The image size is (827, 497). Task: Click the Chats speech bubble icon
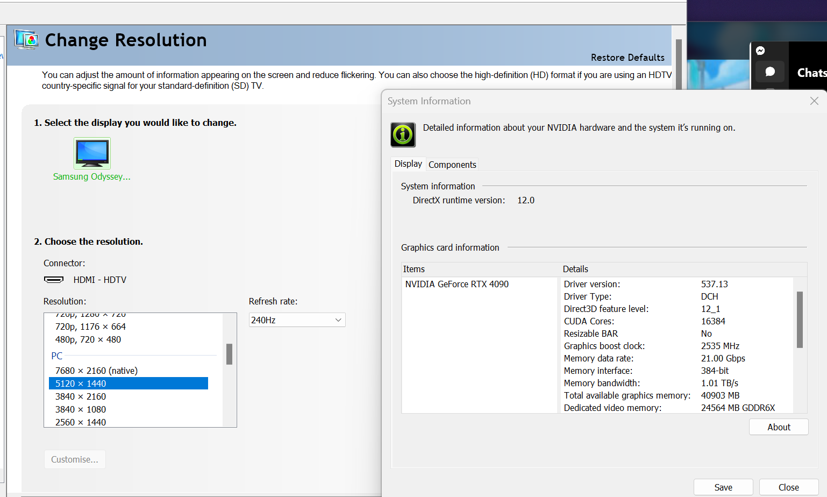[x=770, y=72]
